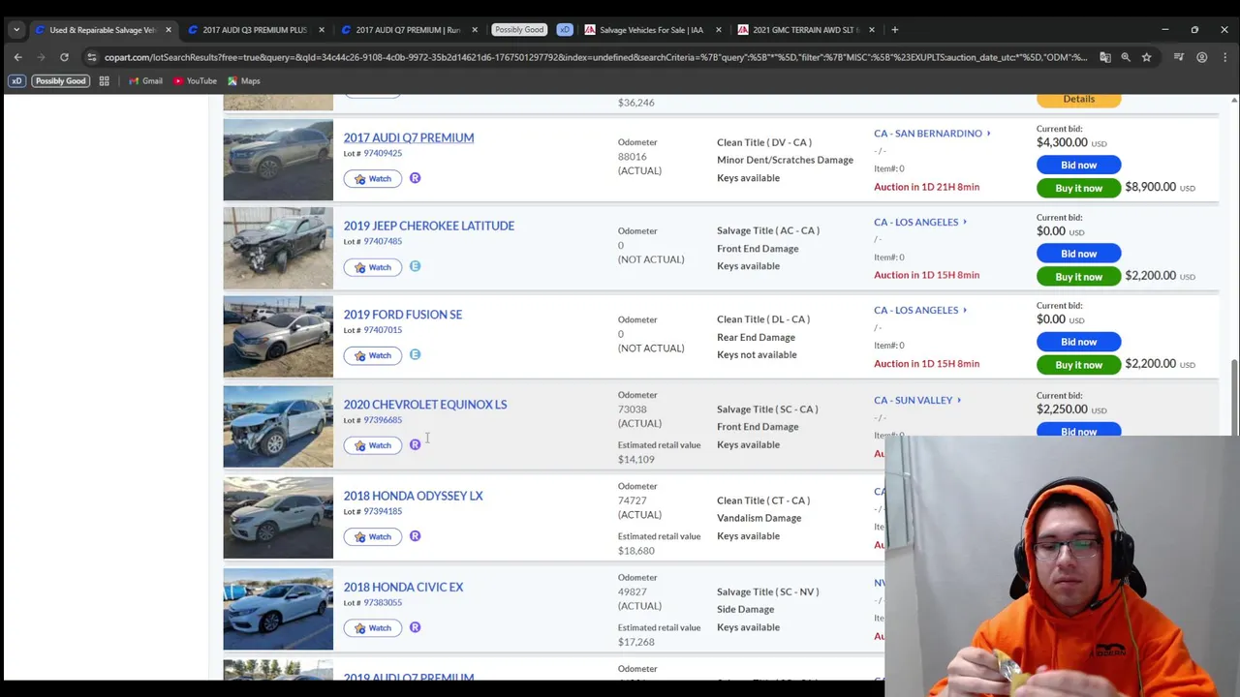This screenshot has width=1240, height=697.
Task: Open the apps grid icon in bookmarks bar
Action: (104, 81)
